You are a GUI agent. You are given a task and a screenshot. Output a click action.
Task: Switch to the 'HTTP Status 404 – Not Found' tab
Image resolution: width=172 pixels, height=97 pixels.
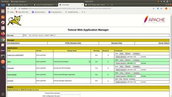97,5
